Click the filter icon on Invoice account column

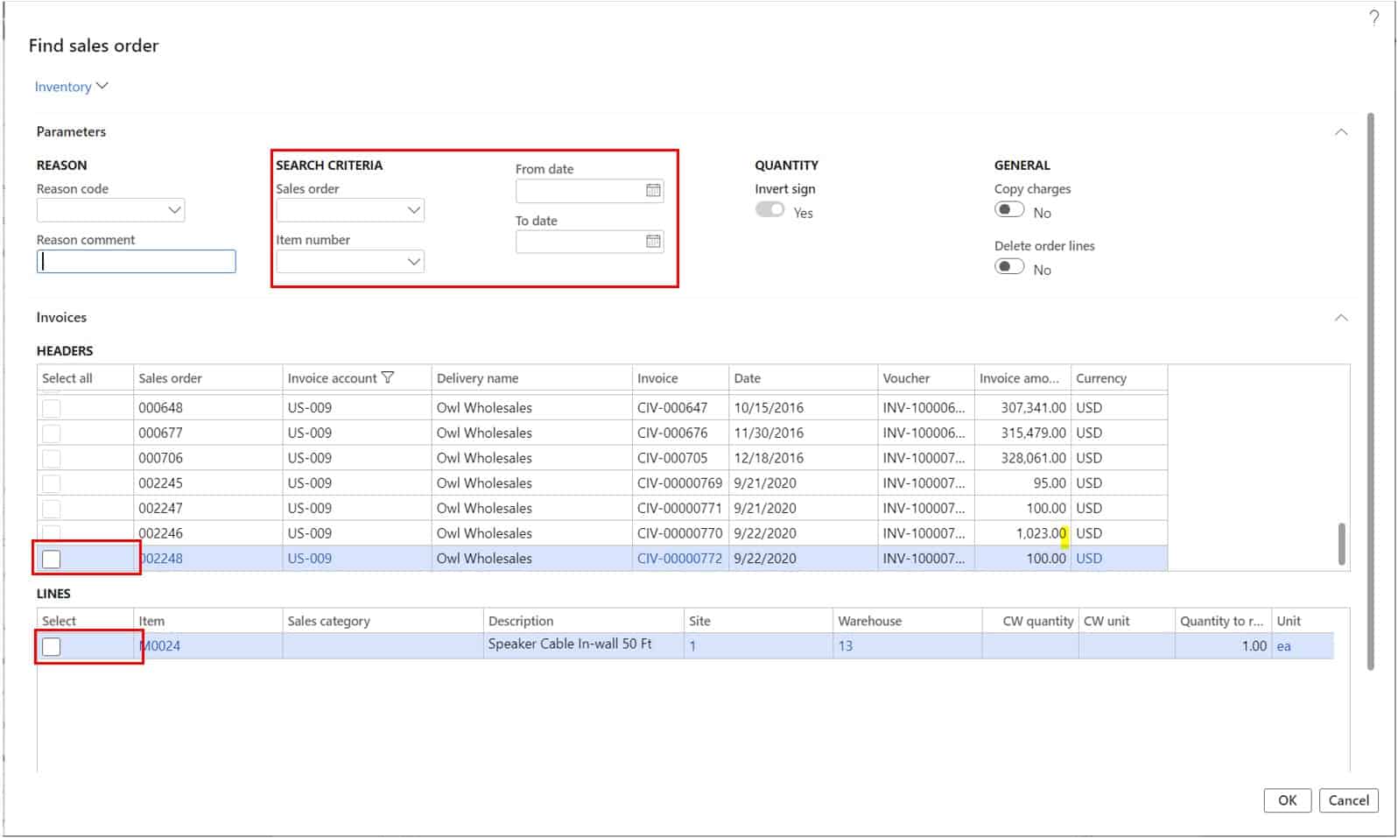coord(388,377)
